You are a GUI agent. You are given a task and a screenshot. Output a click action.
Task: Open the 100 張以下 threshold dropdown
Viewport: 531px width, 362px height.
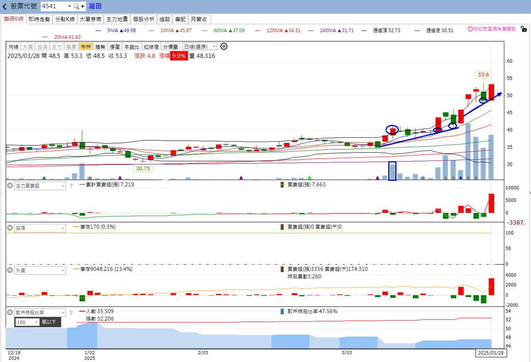tap(36, 322)
